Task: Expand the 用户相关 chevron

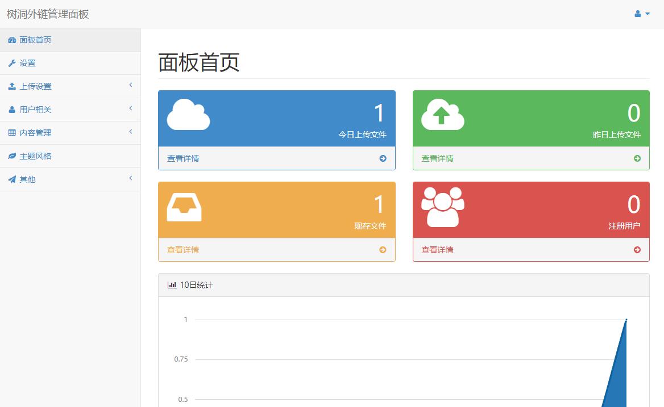Action: tap(131, 108)
